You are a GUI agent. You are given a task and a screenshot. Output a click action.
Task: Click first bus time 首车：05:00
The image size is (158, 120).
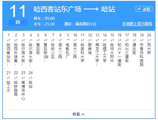pos(44,18)
